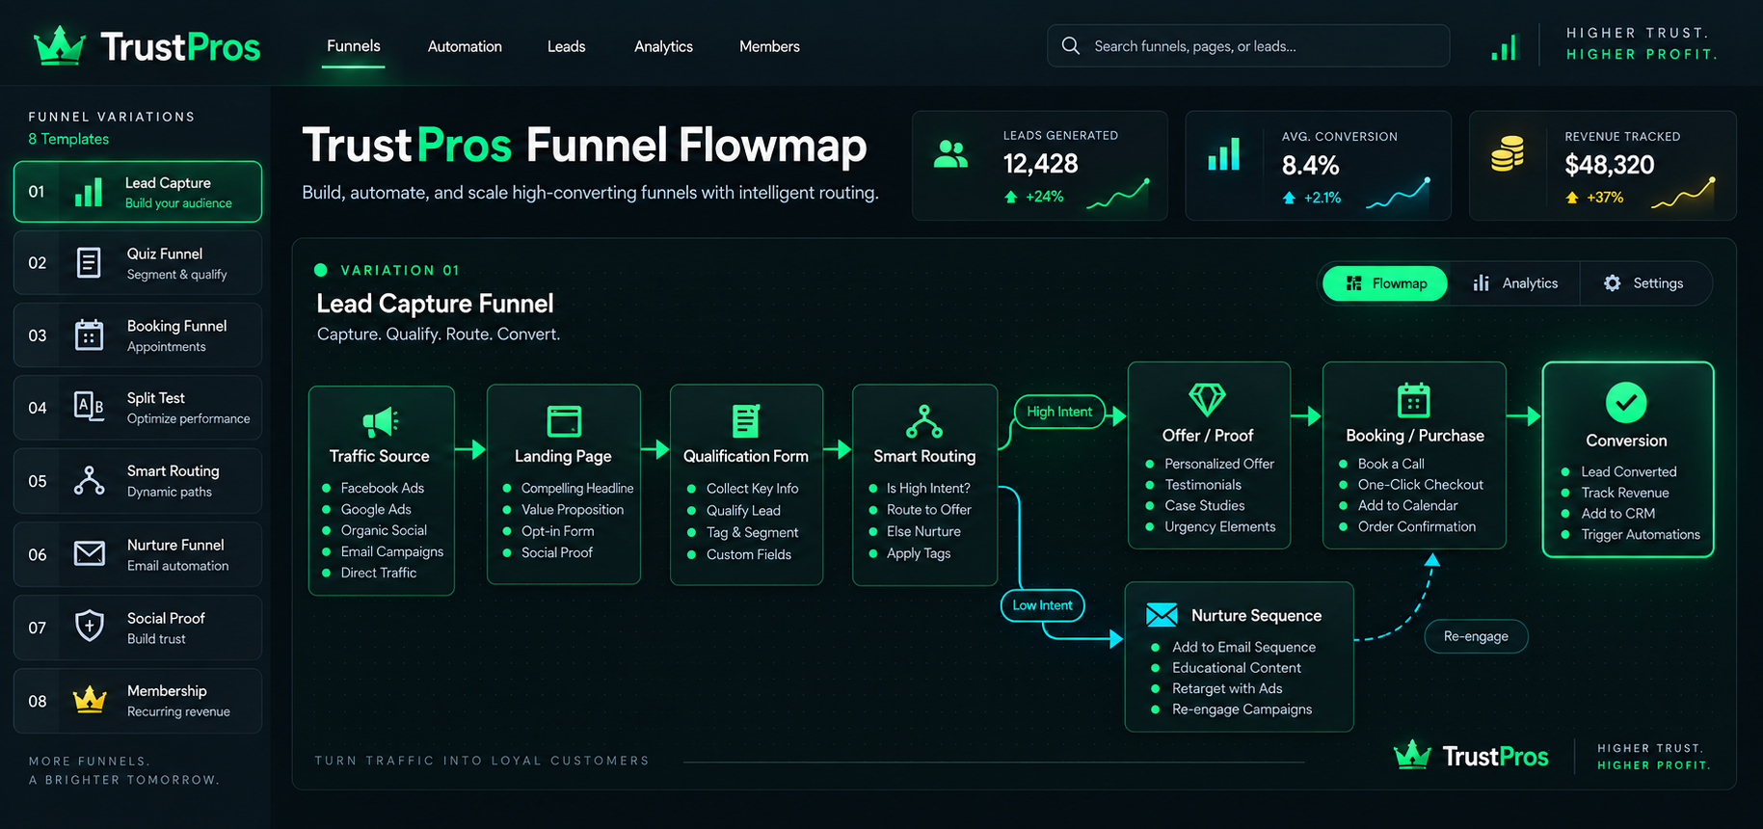The width and height of the screenshot is (1763, 829).
Task: Open the Settings tab with gear icon
Action: click(x=1643, y=283)
